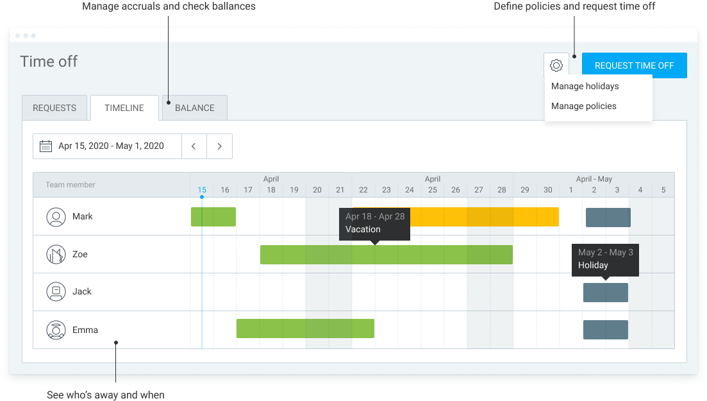Click Jack's avatar icon
The width and height of the screenshot is (707, 401).
tap(56, 292)
